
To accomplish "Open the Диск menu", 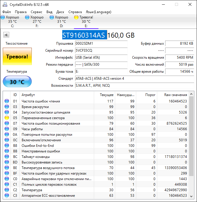I will point(60,12).
